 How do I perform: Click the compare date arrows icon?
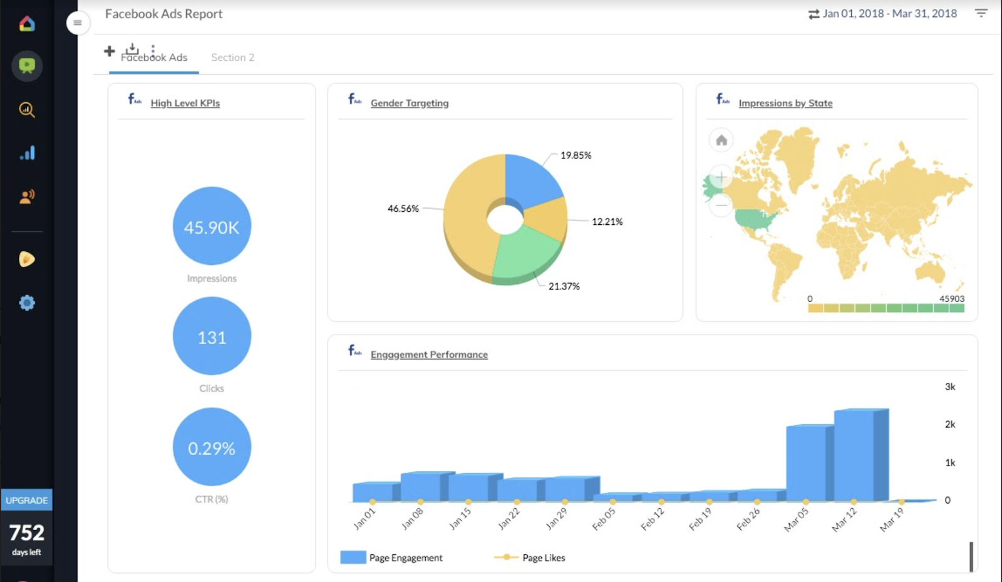tap(813, 14)
